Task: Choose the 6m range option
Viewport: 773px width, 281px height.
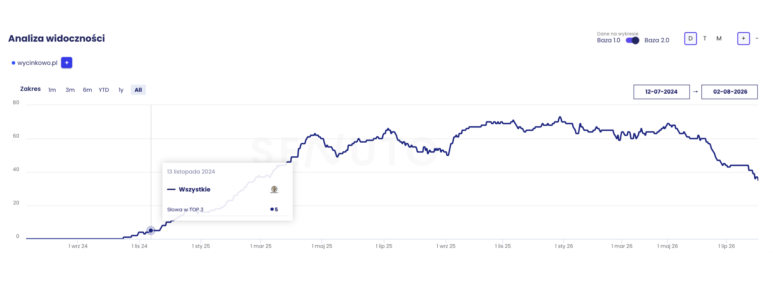Action: tap(87, 90)
